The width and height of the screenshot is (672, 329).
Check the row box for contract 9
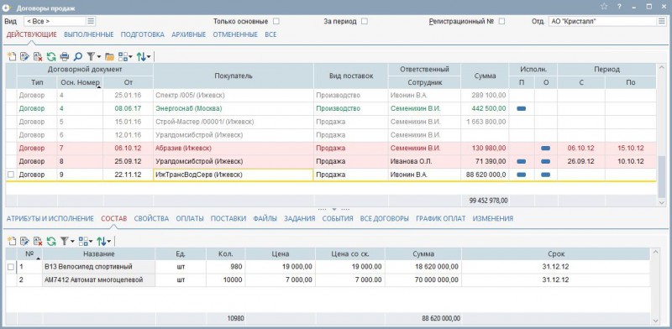11,175
